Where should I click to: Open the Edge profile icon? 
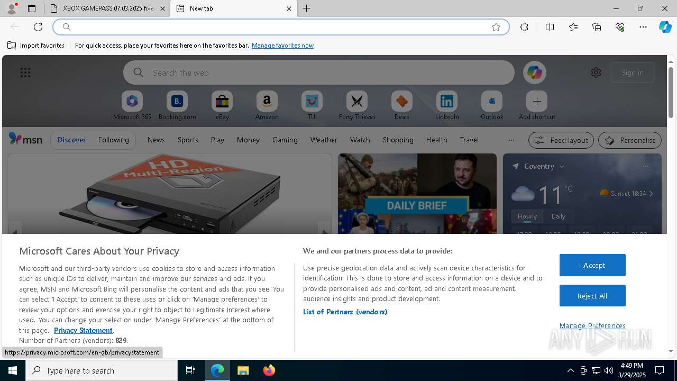[12, 8]
